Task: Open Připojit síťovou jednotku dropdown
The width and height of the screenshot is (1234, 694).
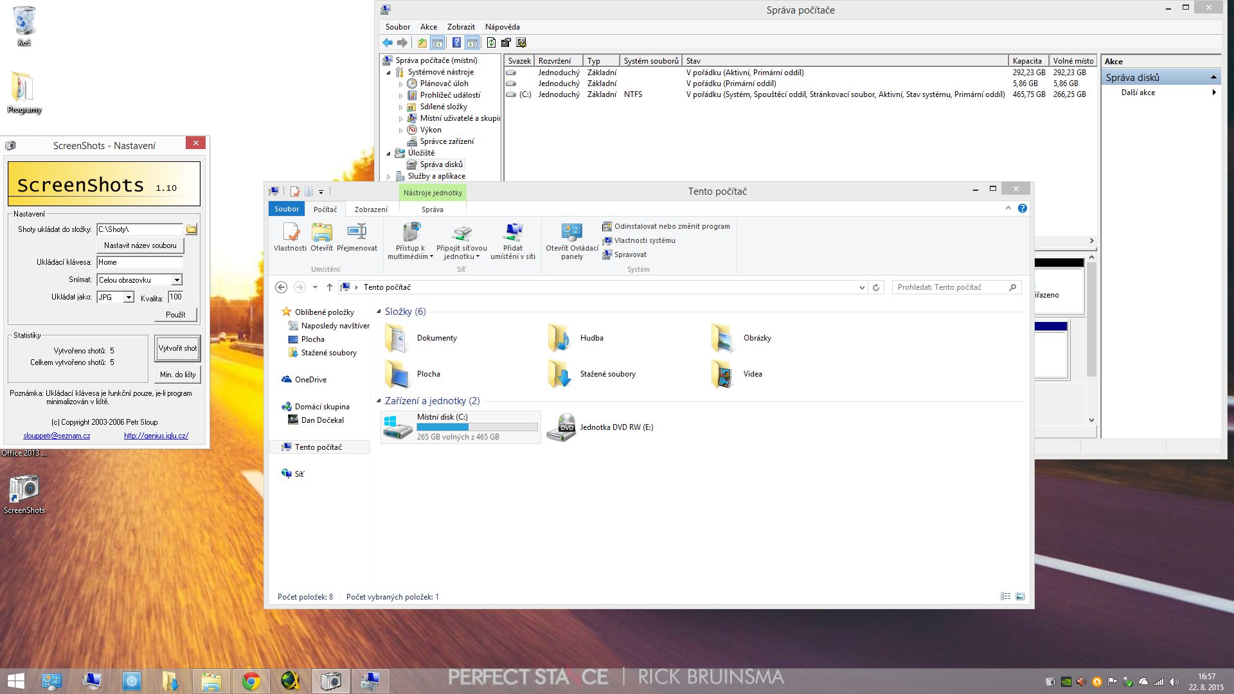Action: coord(461,242)
